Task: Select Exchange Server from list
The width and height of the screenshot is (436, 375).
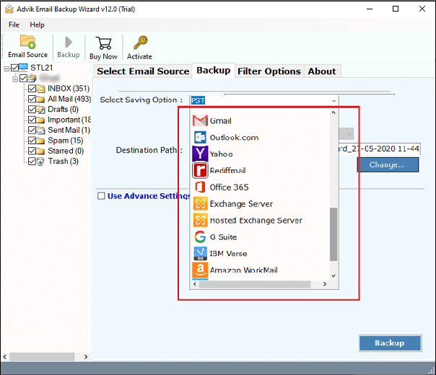Action: 232,204
